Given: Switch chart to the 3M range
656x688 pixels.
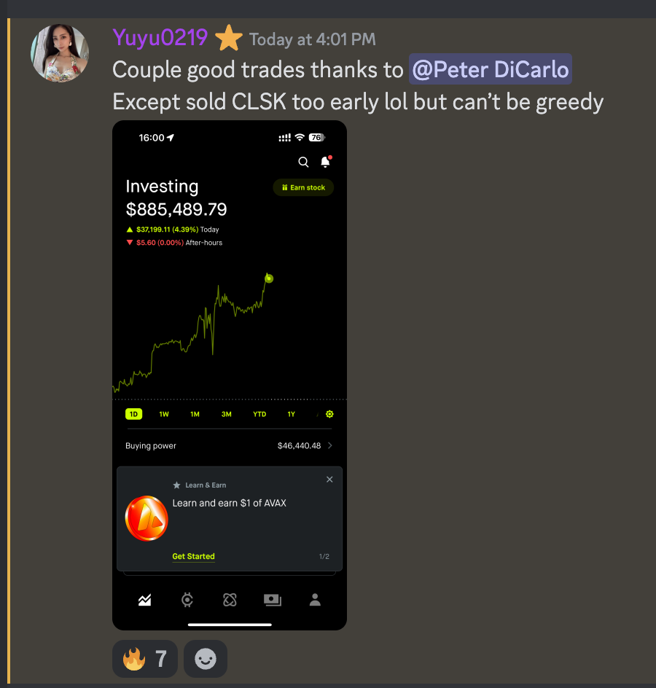Looking at the screenshot, I should (x=227, y=414).
